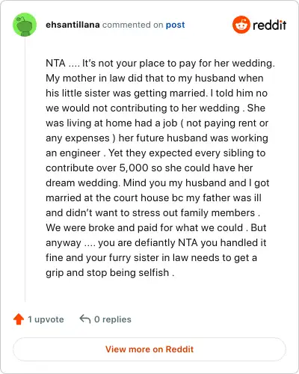This screenshot has width=299, height=374.
Task: Click the line "anyway .... you are defiantly NTA"
Action: pos(156,242)
